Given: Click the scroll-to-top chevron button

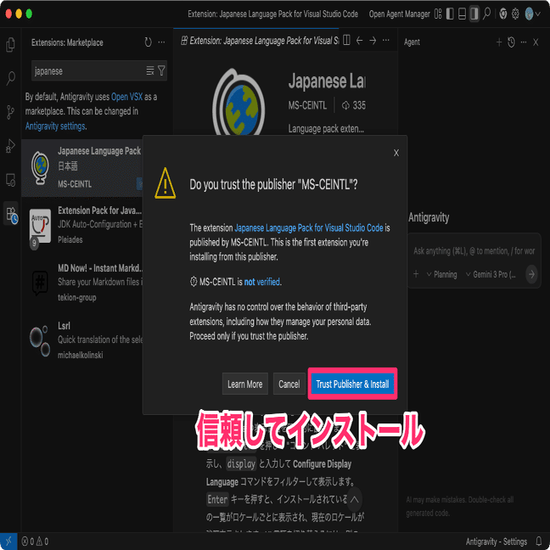Looking at the screenshot, I should [x=354, y=499].
